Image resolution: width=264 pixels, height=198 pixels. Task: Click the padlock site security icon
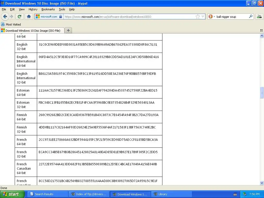pos(61,16)
